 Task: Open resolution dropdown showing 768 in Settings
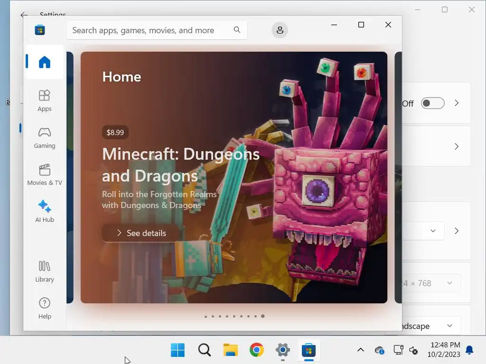(x=431, y=283)
